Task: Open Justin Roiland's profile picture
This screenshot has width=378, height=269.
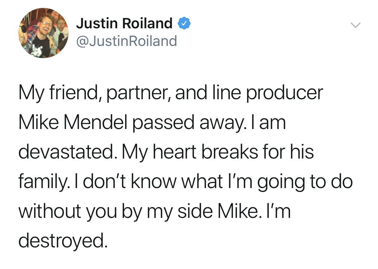Action: [x=44, y=33]
